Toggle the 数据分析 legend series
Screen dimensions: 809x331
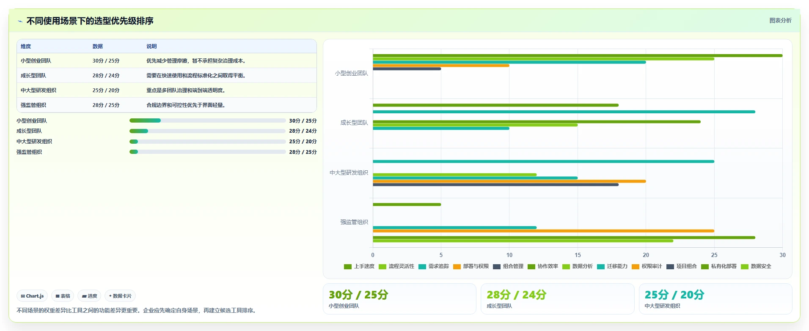[x=578, y=266]
